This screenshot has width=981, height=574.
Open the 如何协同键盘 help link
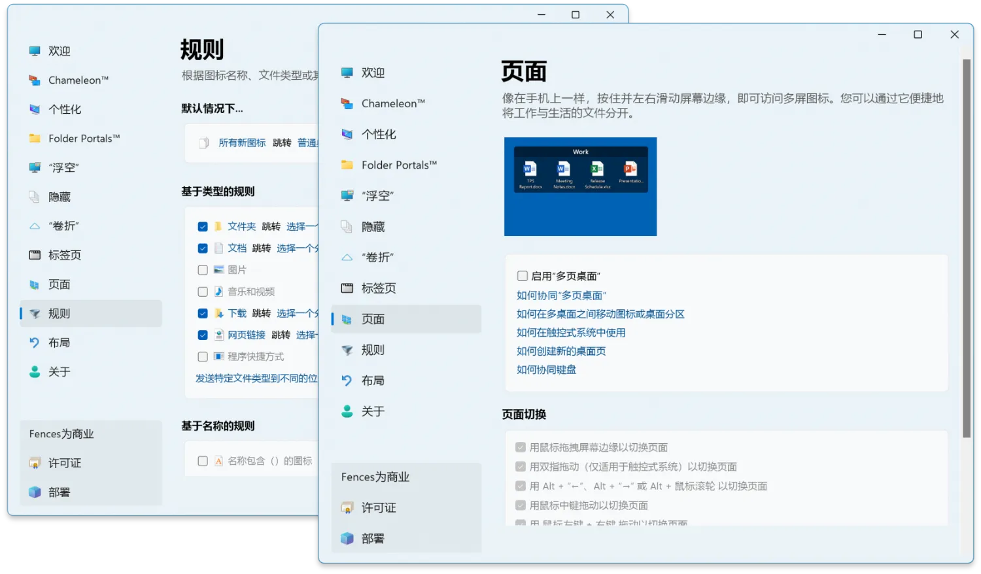(546, 369)
